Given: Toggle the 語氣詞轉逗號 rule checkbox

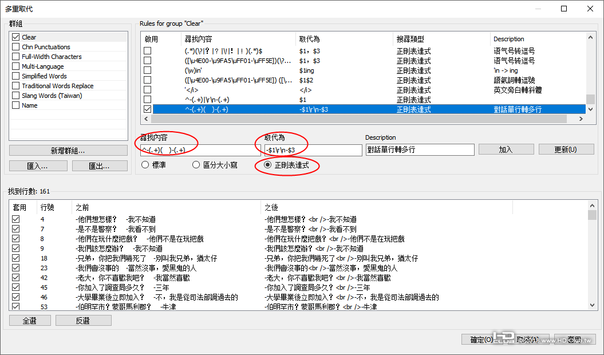Looking at the screenshot, I should 148,80.
